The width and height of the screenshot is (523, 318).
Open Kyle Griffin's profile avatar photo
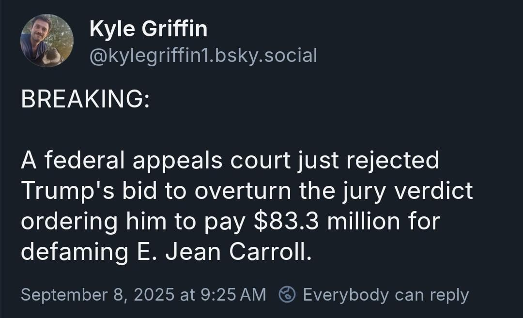pos(46,40)
